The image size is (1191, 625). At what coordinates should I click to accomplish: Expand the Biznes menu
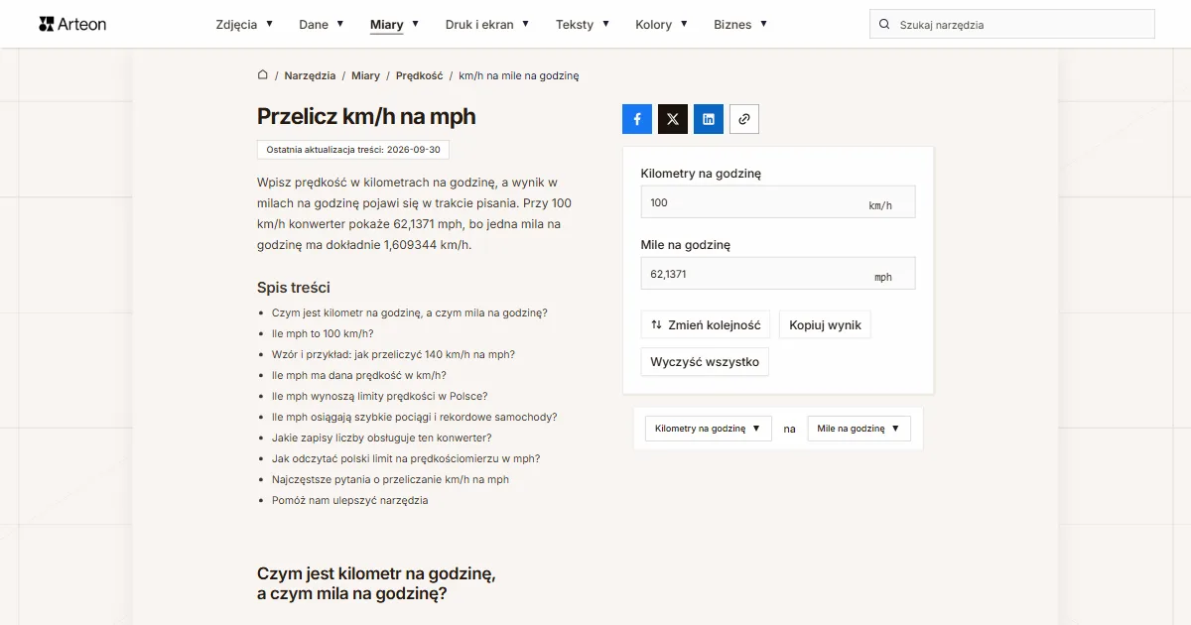[x=740, y=24]
